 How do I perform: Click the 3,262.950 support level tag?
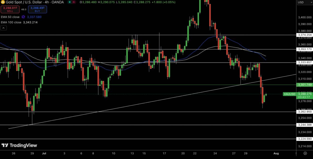click(x=305, y=112)
